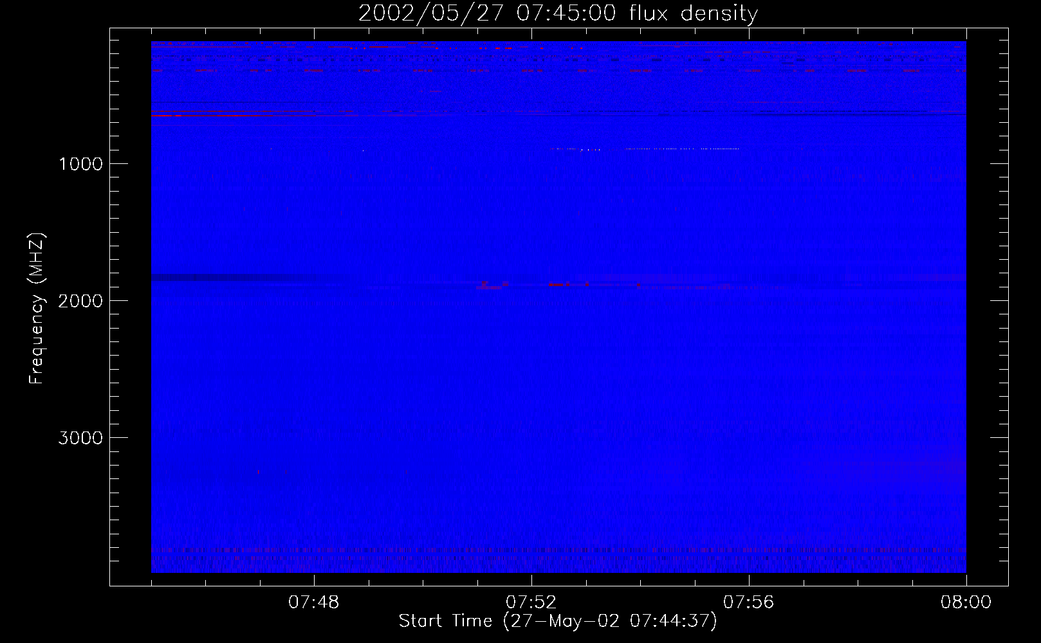Click the 3000 frequency tick label
The image size is (1041, 643).
(x=80, y=438)
